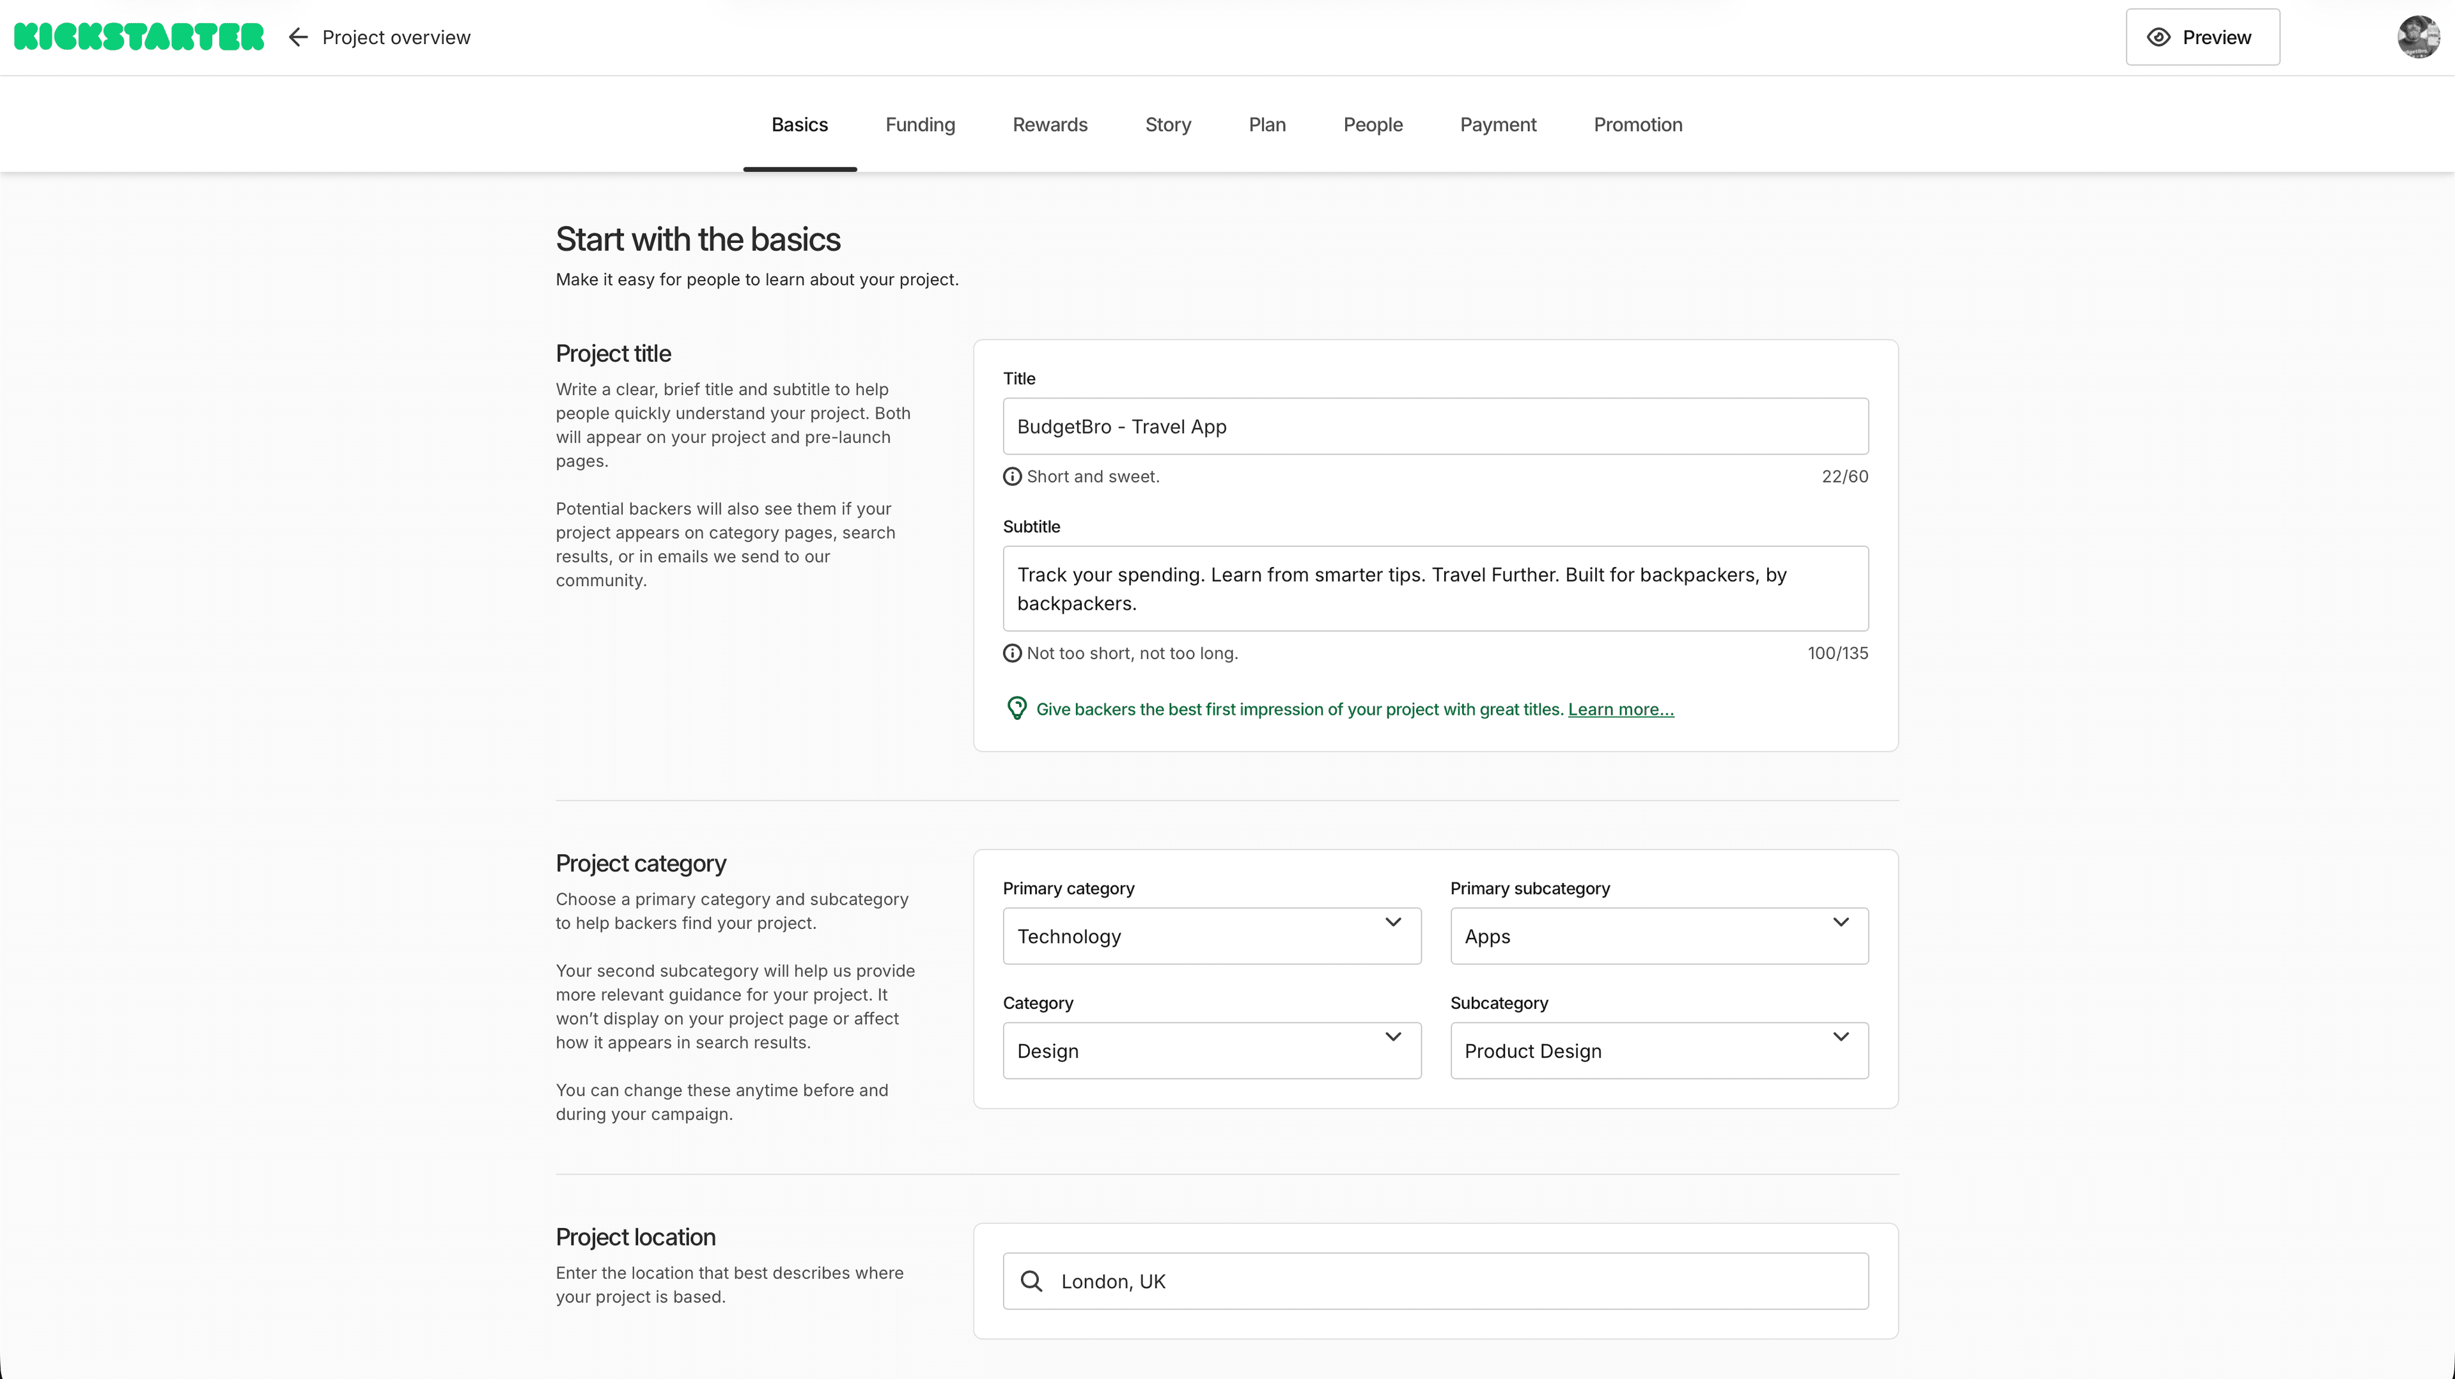Open the Rewards tab

tap(1049, 124)
